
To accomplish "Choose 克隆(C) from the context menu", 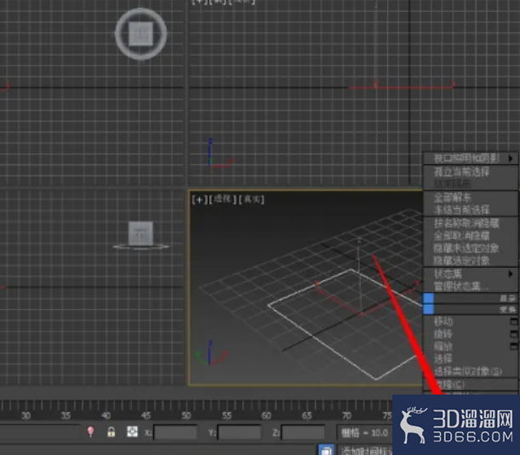I will [x=449, y=384].
